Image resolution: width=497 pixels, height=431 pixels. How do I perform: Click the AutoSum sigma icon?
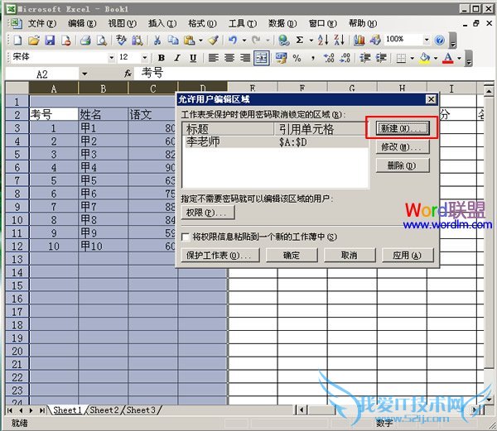pyautogui.click(x=300, y=41)
